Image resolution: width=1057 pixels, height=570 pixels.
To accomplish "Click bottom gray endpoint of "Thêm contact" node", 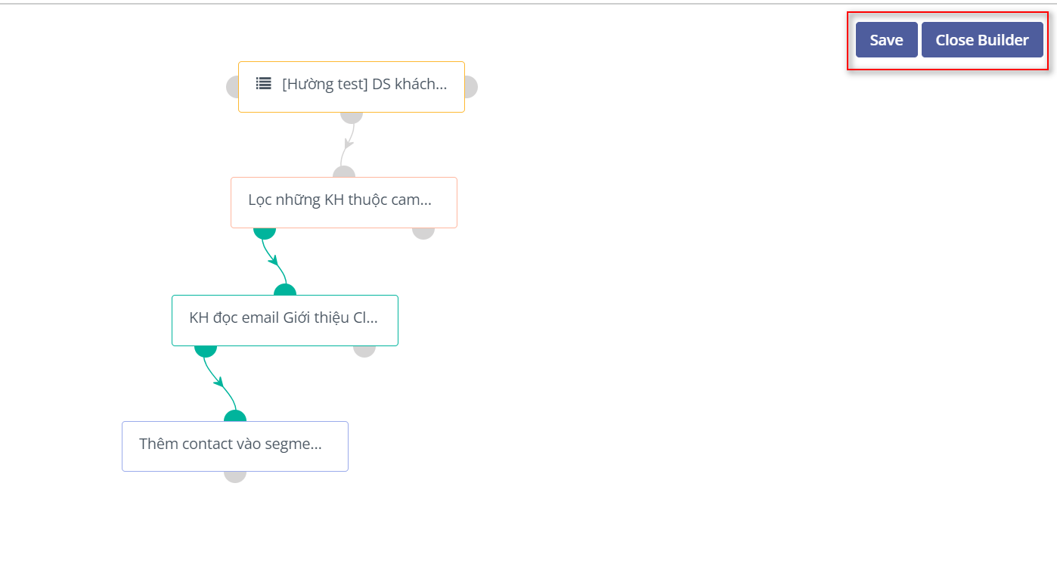I will [x=235, y=476].
